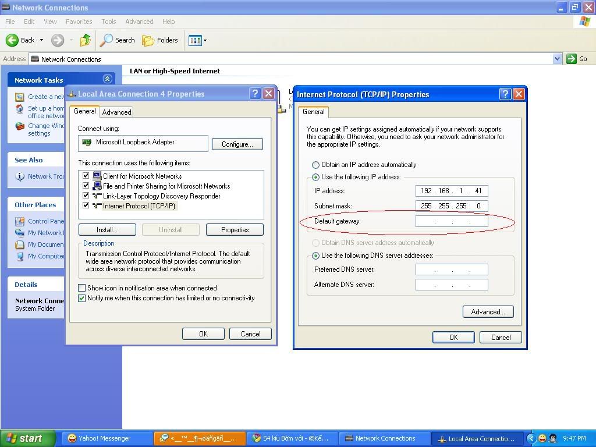
Task: Open Search in the toolbar
Action: click(117, 40)
